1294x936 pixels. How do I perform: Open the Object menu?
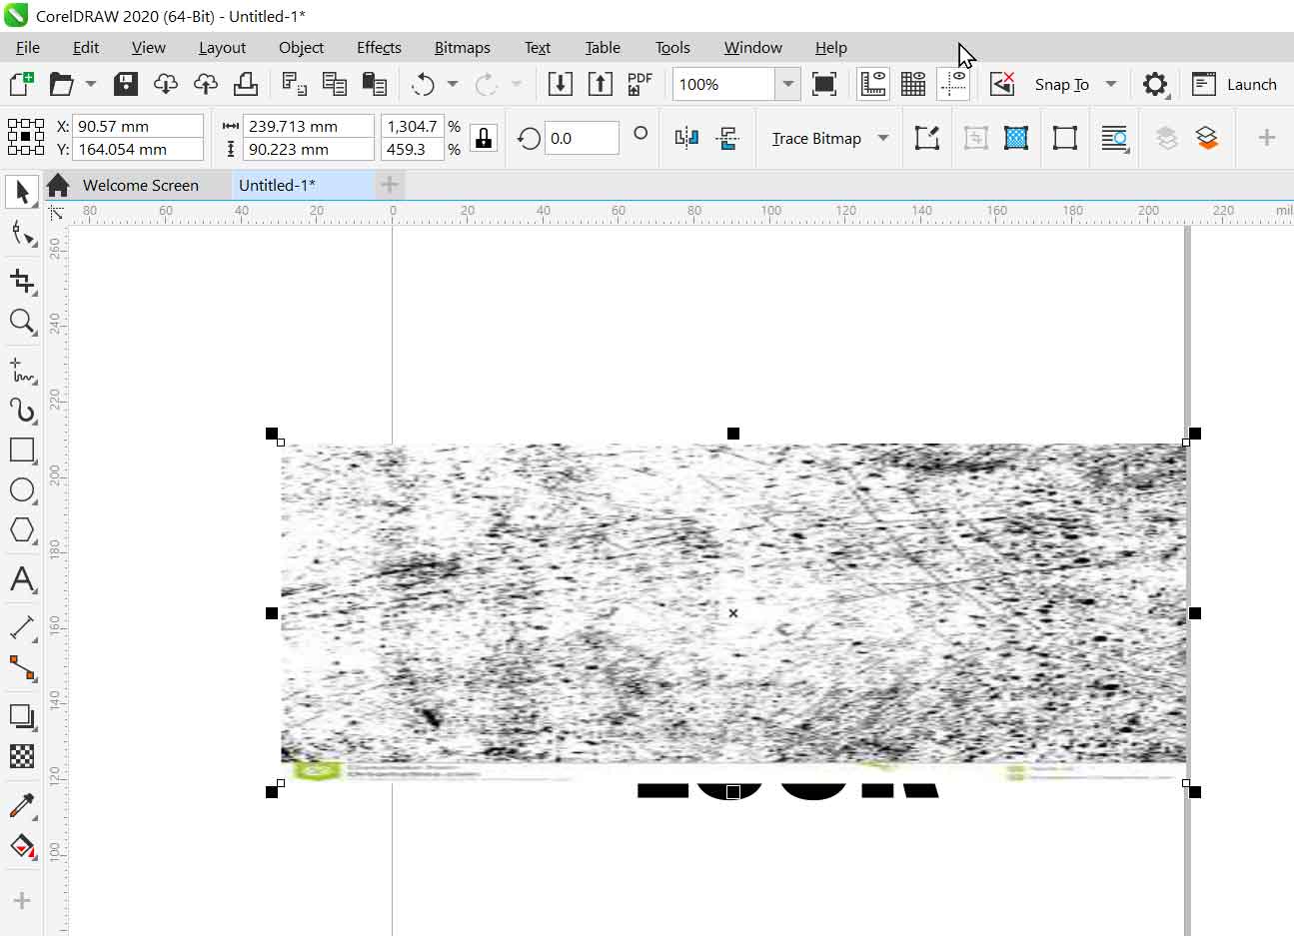[x=301, y=47]
